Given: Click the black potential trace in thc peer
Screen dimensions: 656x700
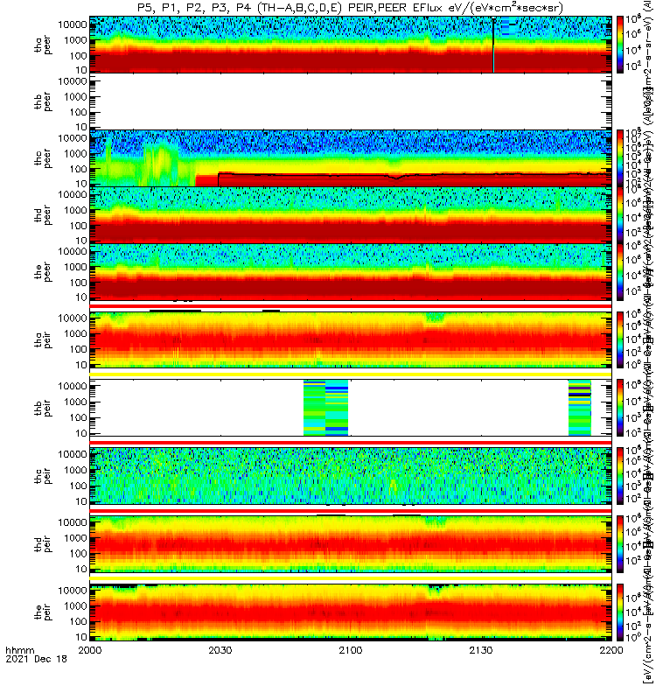Looking at the screenshot, I should pyautogui.click(x=415, y=174).
